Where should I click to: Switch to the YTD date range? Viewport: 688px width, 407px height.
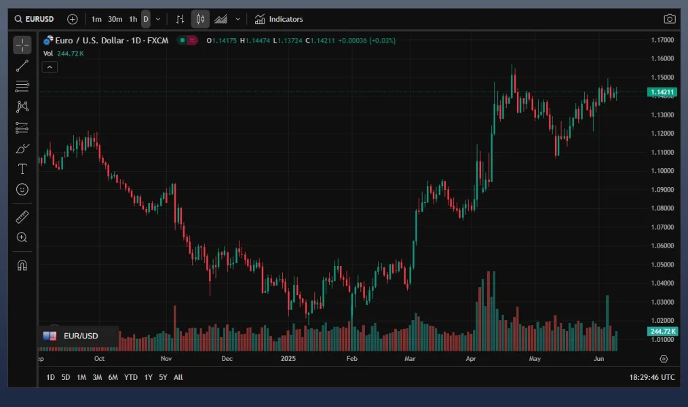click(x=131, y=377)
